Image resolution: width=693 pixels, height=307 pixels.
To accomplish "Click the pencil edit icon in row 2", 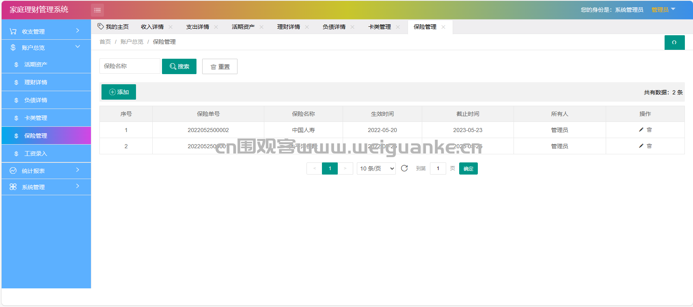I will point(641,146).
